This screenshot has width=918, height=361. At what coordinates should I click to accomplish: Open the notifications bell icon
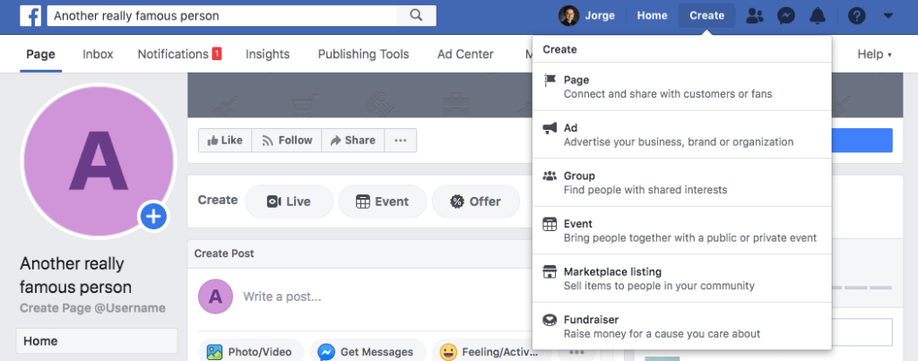[x=818, y=16]
